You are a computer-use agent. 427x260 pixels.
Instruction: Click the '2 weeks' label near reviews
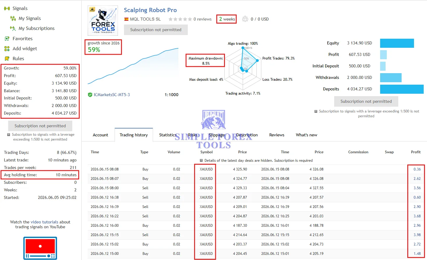[227, 19]
